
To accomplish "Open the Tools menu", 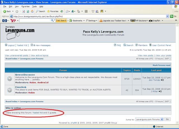I will (34, 6).
